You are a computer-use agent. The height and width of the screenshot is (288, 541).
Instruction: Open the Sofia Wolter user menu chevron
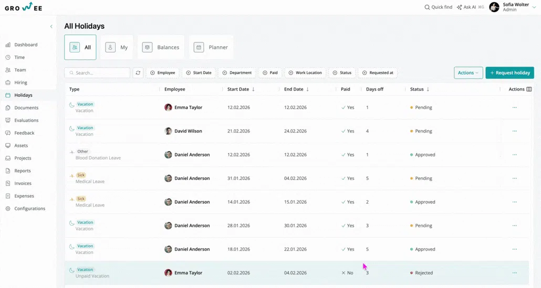point(534,7)
